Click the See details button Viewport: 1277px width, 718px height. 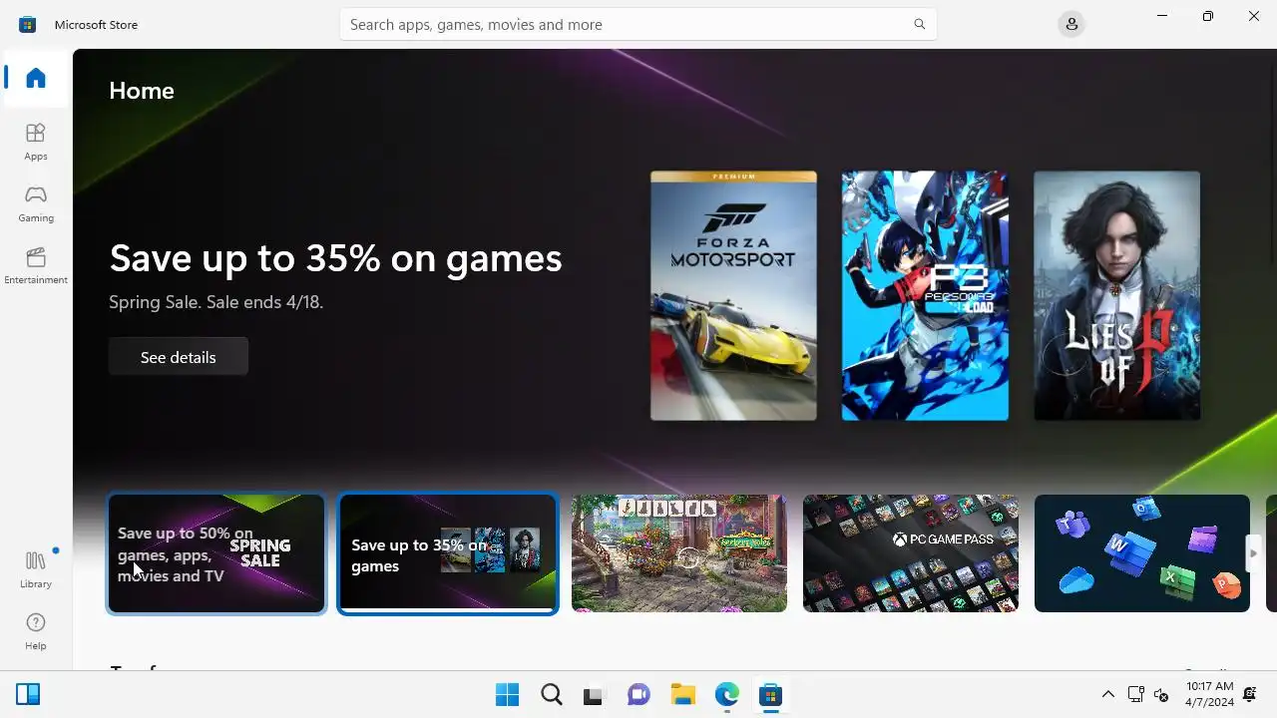179,357
